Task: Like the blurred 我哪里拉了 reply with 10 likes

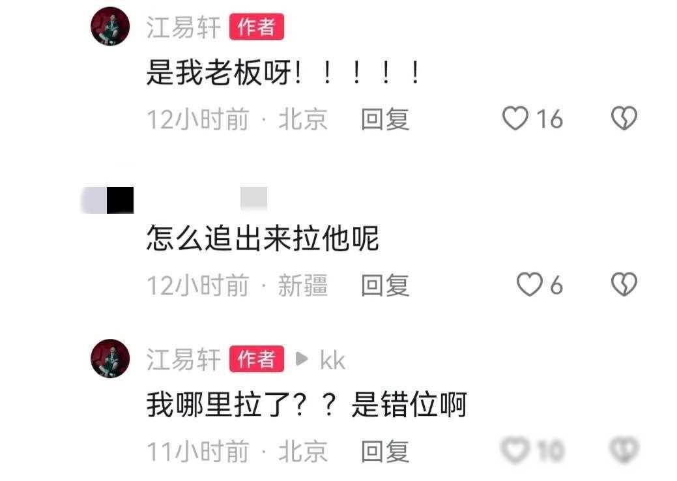Action: 515,450
